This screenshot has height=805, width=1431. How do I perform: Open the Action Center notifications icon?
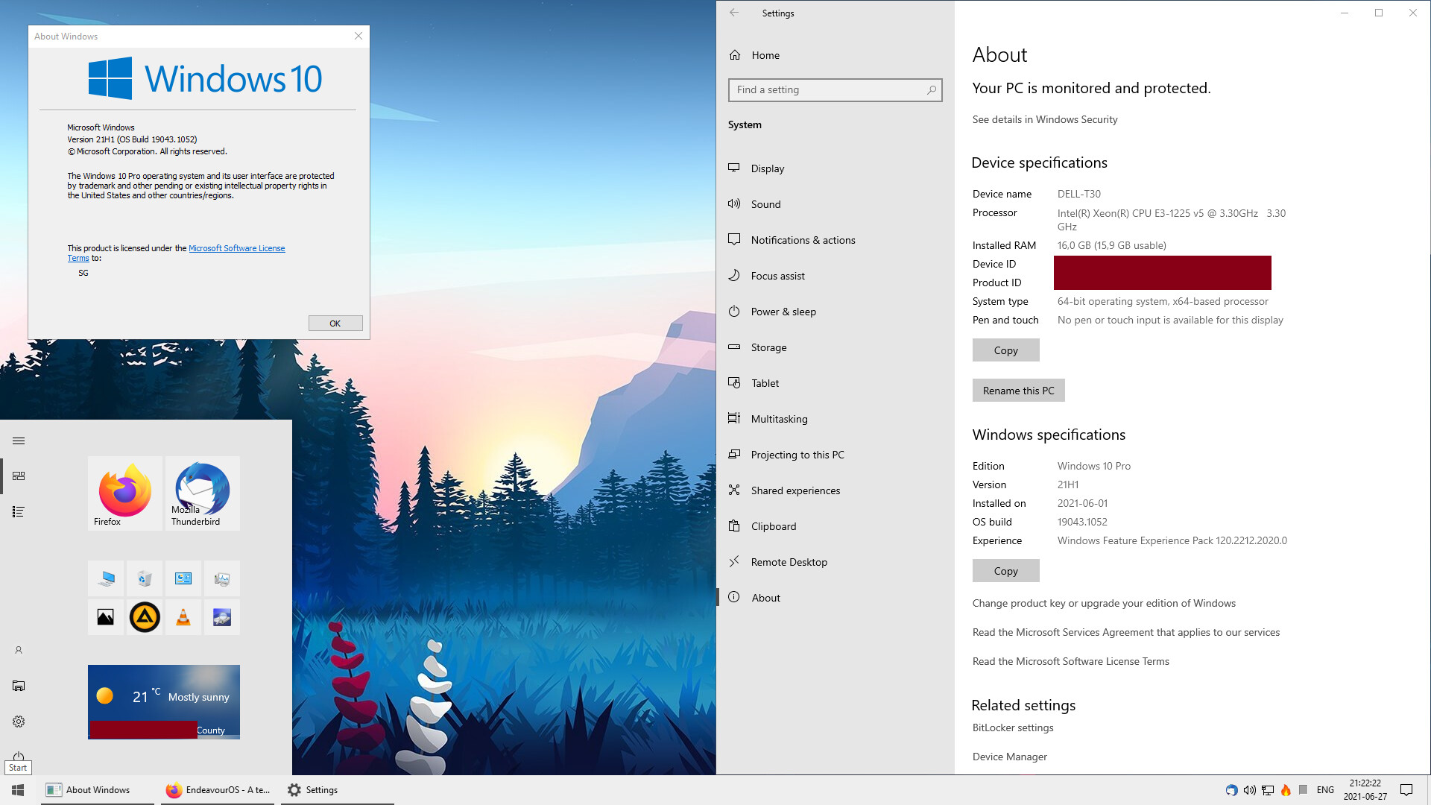1406,790
